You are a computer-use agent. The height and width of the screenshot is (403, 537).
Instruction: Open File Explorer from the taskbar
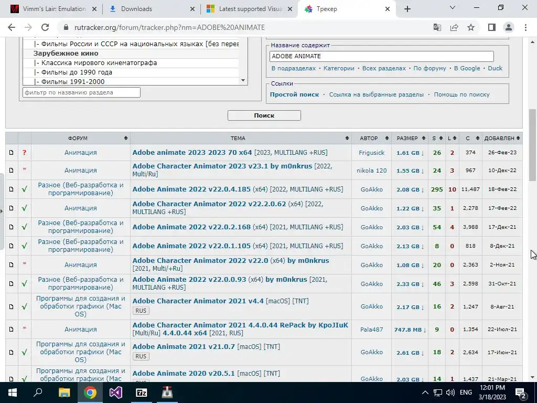(65, 393)
